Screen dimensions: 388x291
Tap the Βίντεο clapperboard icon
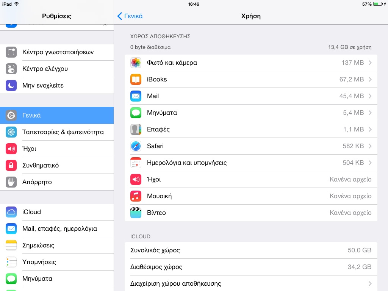tap(136, 213)
